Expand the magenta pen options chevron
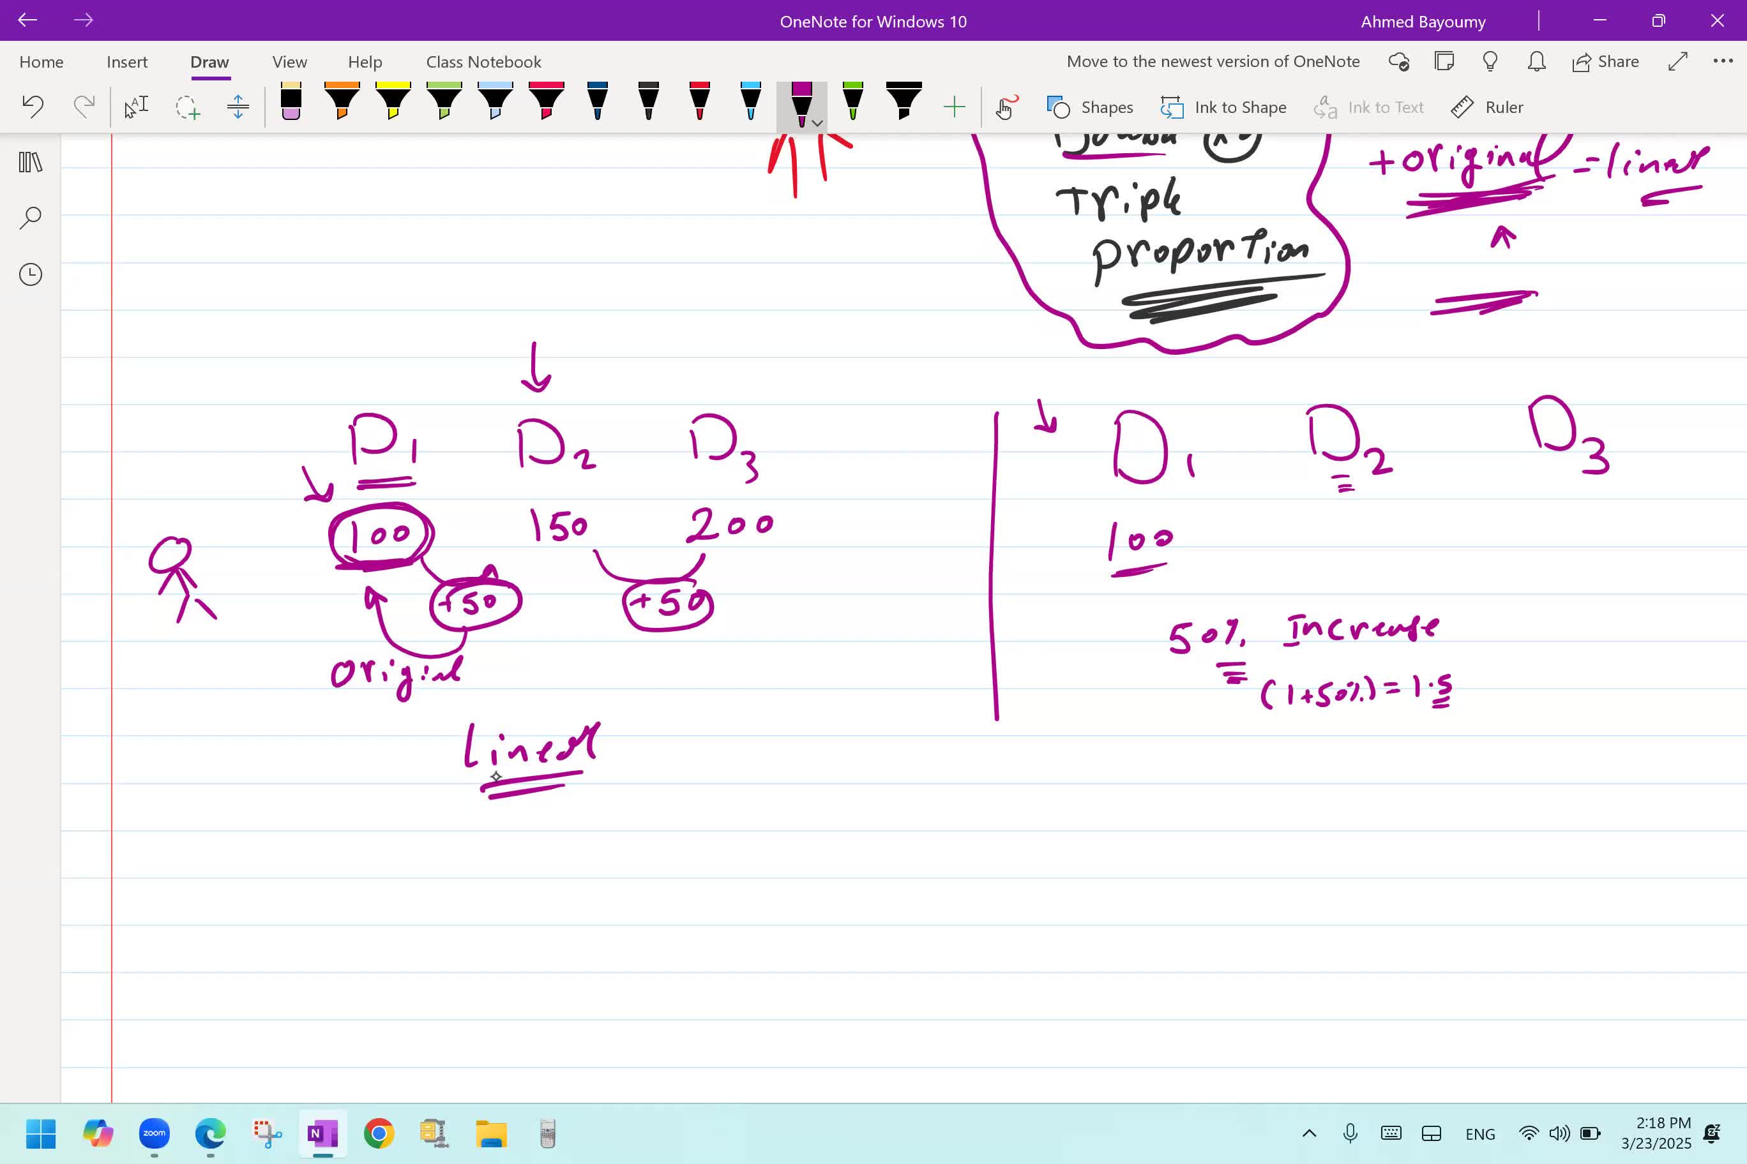1747x1164 pixels. pyautogui.click(x=817, y=123)
